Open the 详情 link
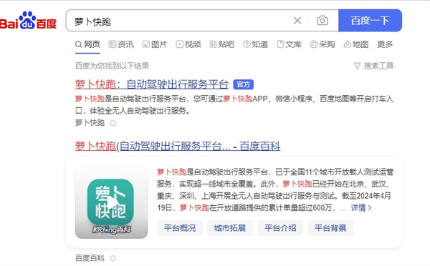430x266 pixels. click(x=361, y=207)
